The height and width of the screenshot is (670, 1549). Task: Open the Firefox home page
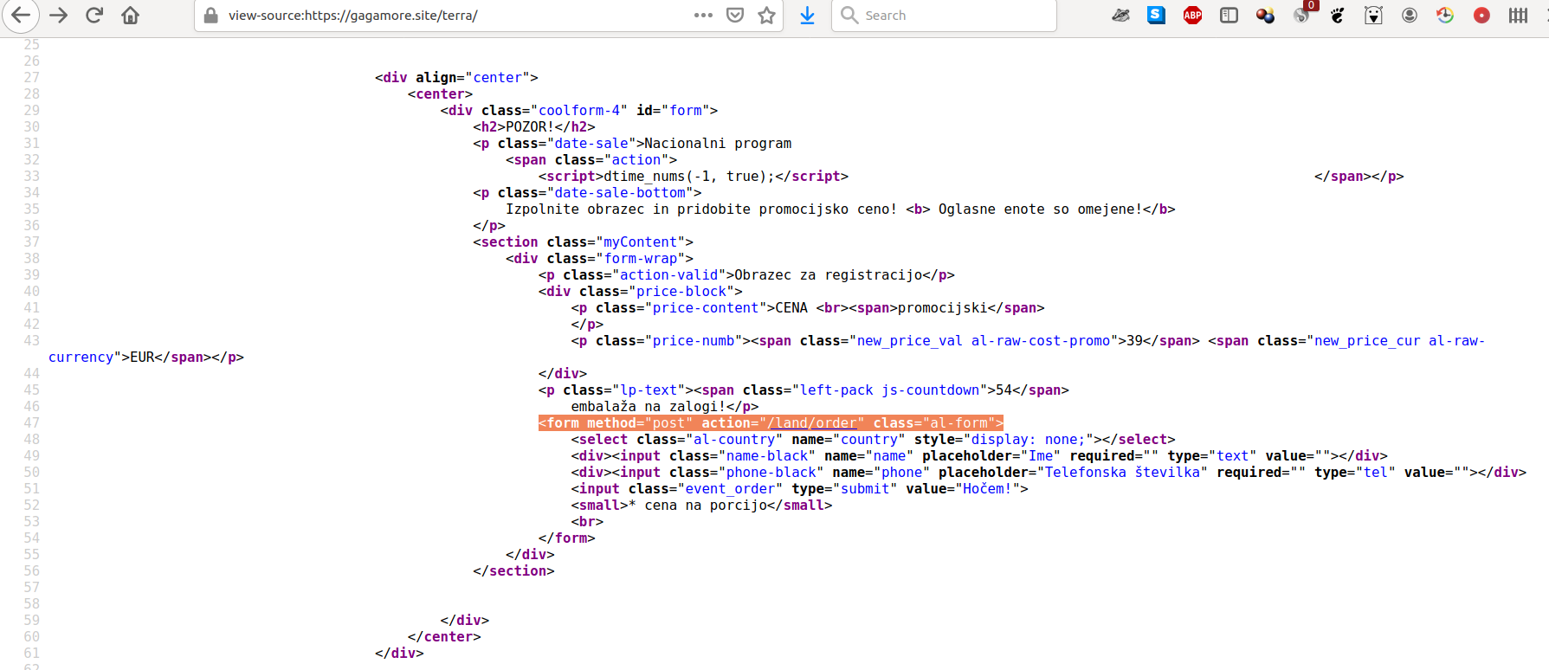pos(130,15)
